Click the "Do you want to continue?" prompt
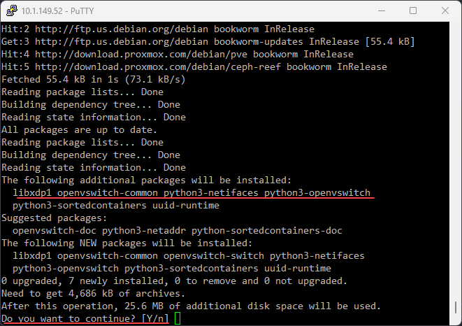The width and height of the screenshot is (462, 326). [68, 319]
